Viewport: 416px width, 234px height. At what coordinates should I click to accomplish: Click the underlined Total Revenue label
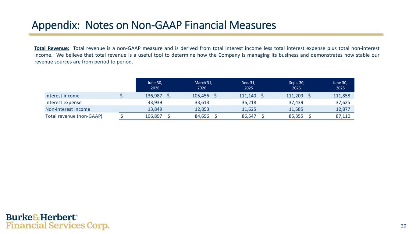[52, 48]
